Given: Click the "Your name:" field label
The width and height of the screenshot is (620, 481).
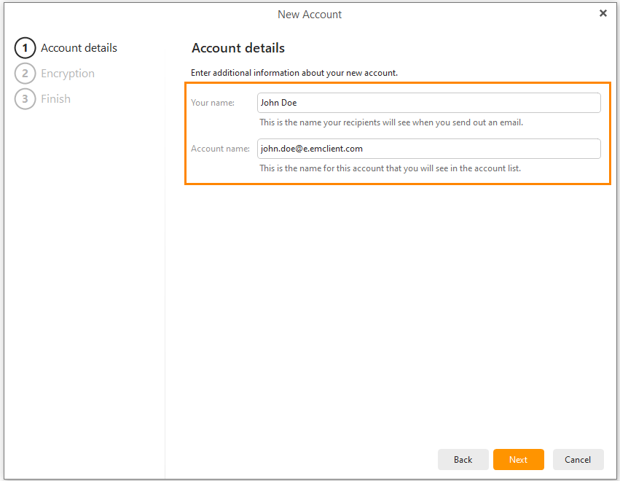Looking at the screenshot, I should click(213, 103).
